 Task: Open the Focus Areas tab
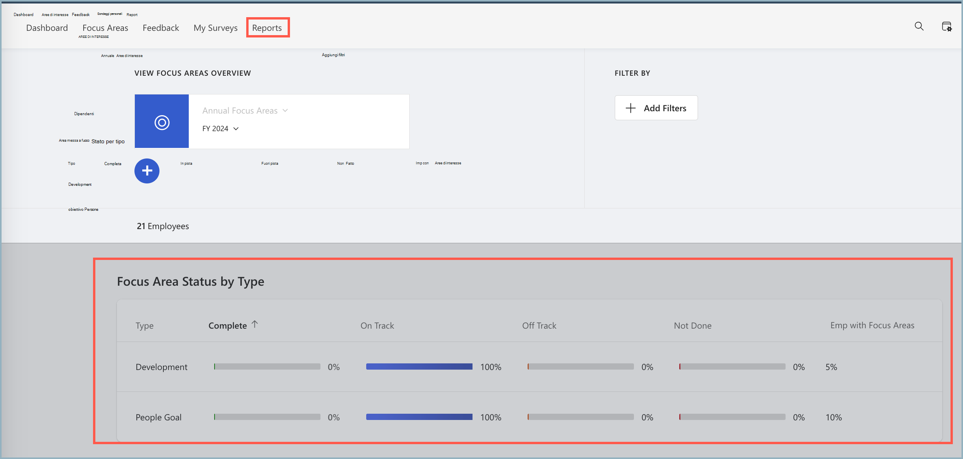[106, 27]
